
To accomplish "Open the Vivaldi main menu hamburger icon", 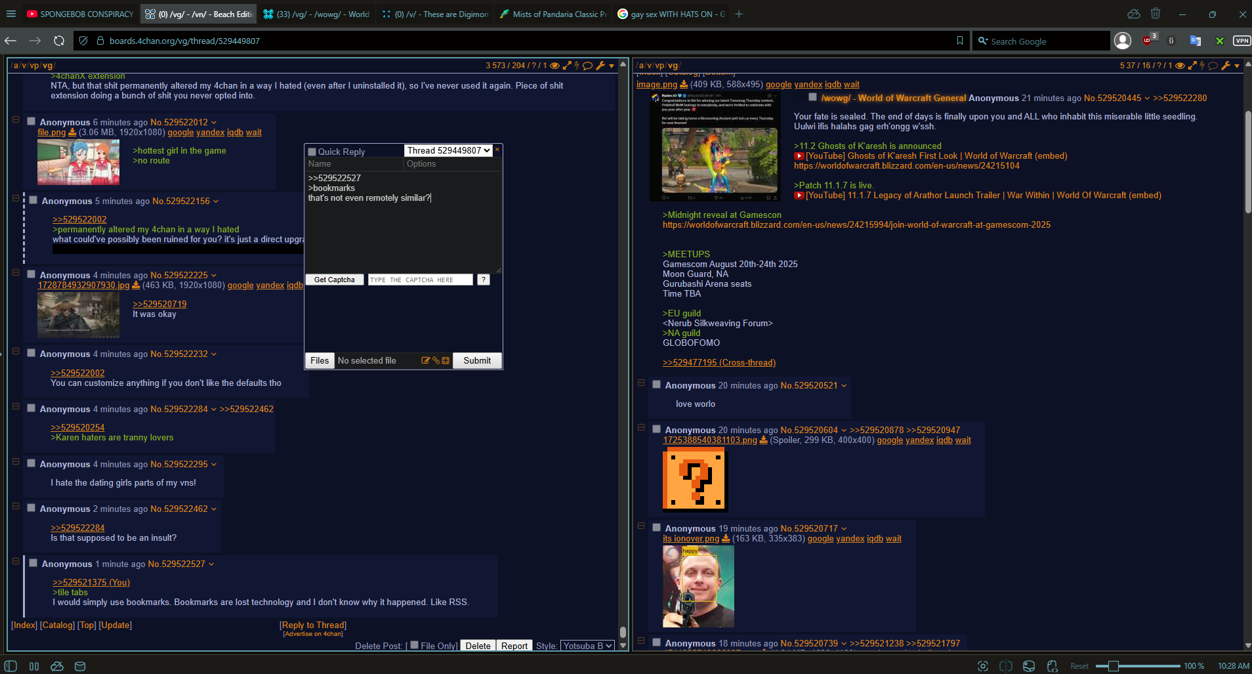I will click(11, 14).
